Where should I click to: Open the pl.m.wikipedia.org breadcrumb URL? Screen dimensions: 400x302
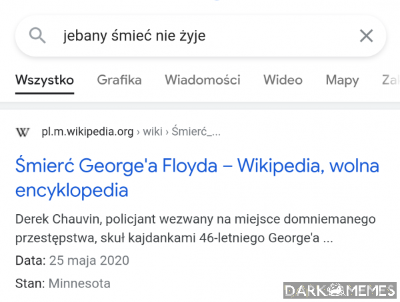[x=131, y=132]
